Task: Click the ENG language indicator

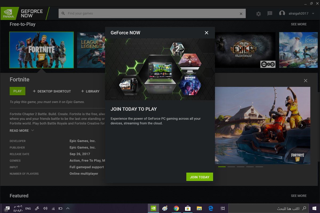Action: tap(28, 208)
